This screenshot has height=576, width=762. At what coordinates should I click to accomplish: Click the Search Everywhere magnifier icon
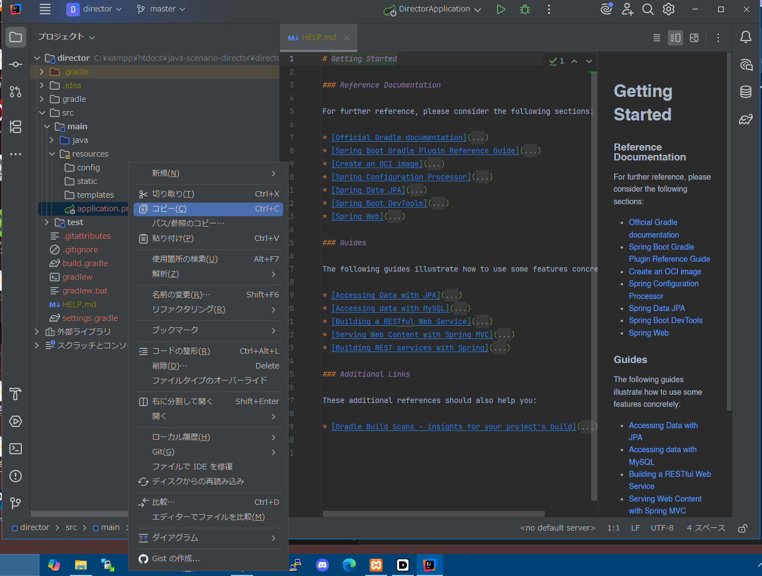(648, 9)
